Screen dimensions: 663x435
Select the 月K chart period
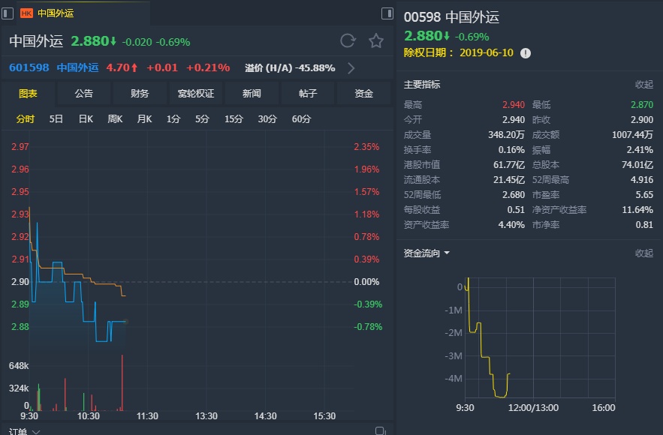[144, 119]
